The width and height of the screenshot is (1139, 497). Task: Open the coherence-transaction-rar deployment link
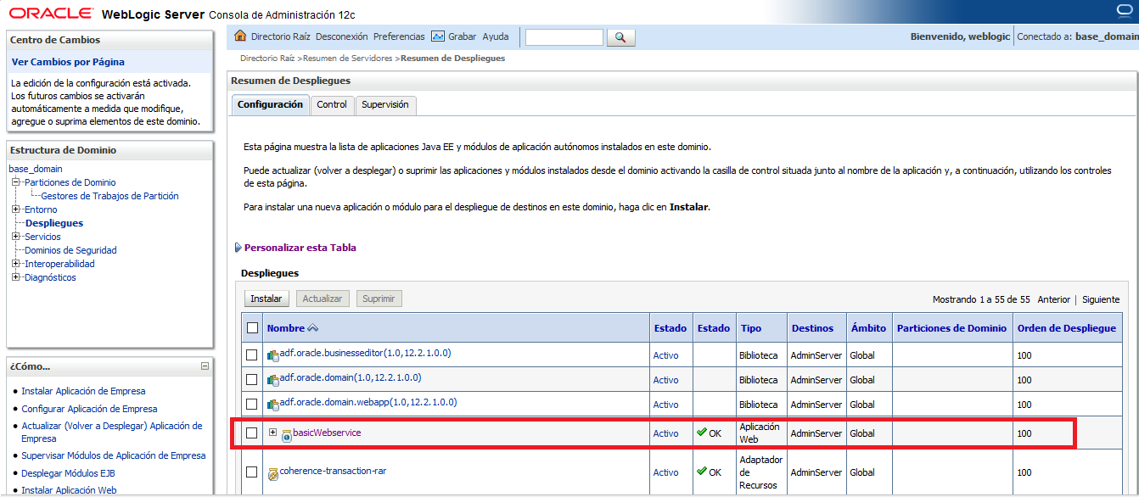click(333, 471)
